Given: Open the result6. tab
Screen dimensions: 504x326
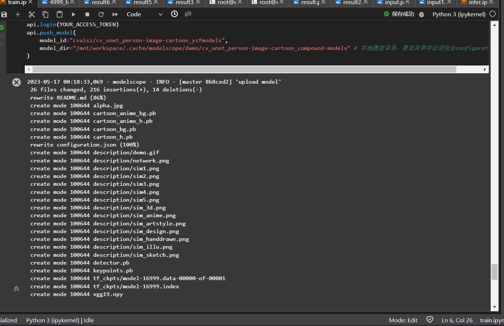Looking at the screenshot, I should [x=101, y=3].
